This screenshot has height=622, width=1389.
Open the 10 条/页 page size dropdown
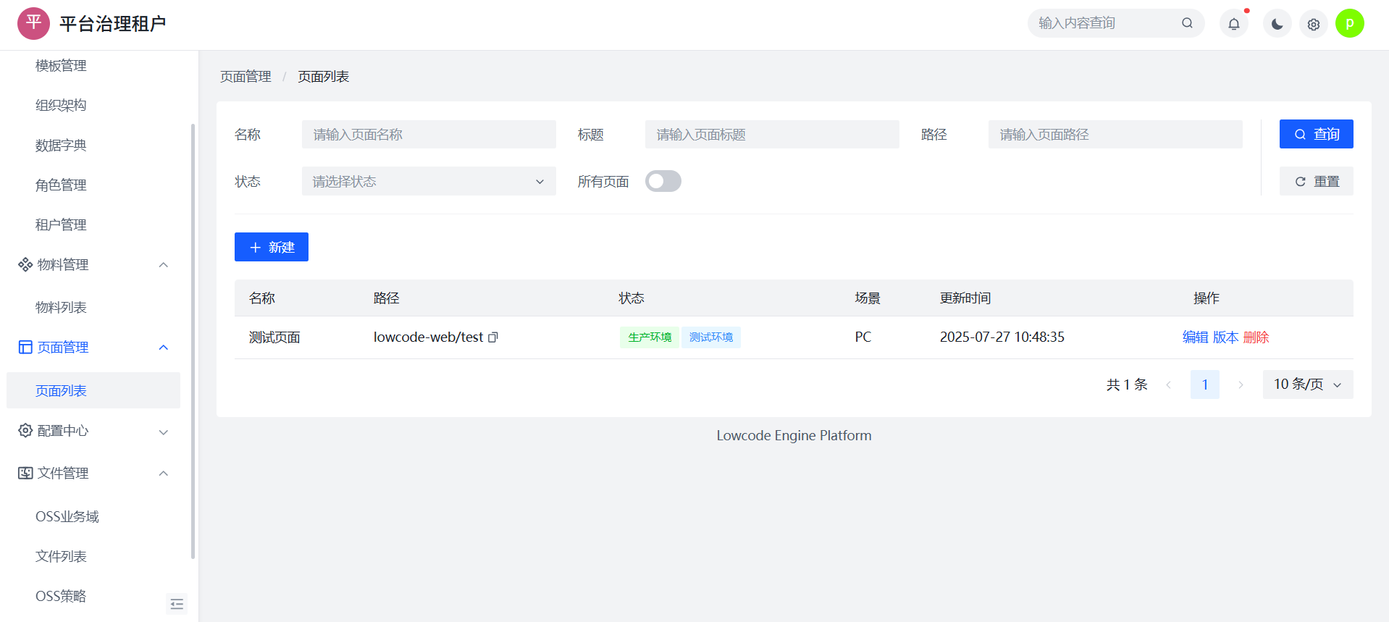click(x=1307, y=384)
